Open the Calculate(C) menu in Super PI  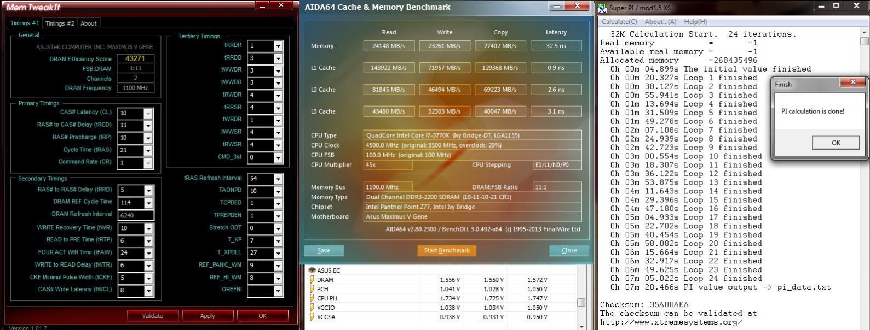coord(619,22)
